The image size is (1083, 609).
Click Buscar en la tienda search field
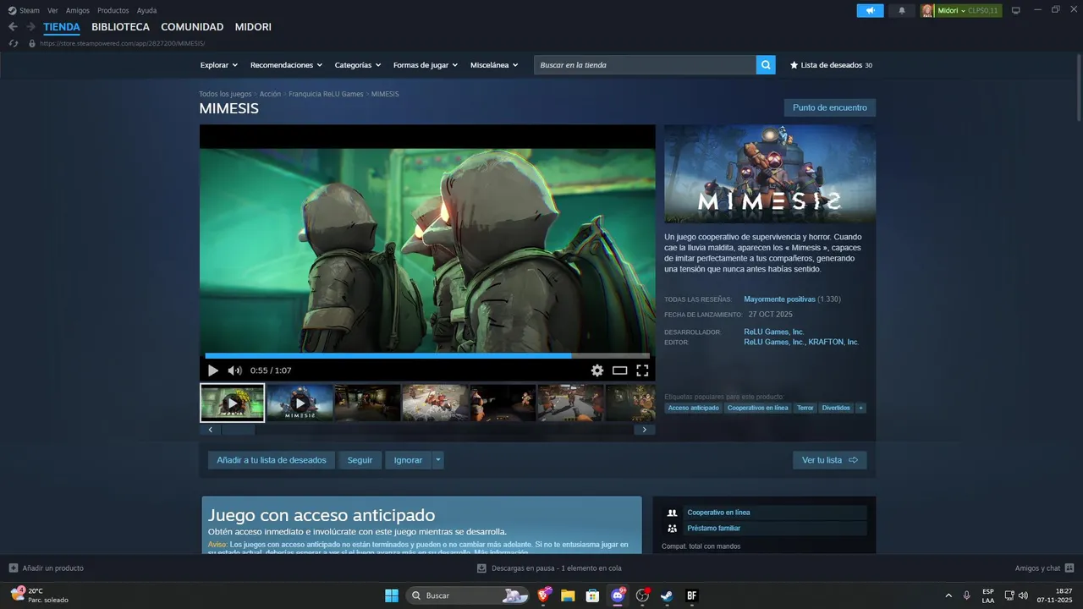[x=645, y=65]
